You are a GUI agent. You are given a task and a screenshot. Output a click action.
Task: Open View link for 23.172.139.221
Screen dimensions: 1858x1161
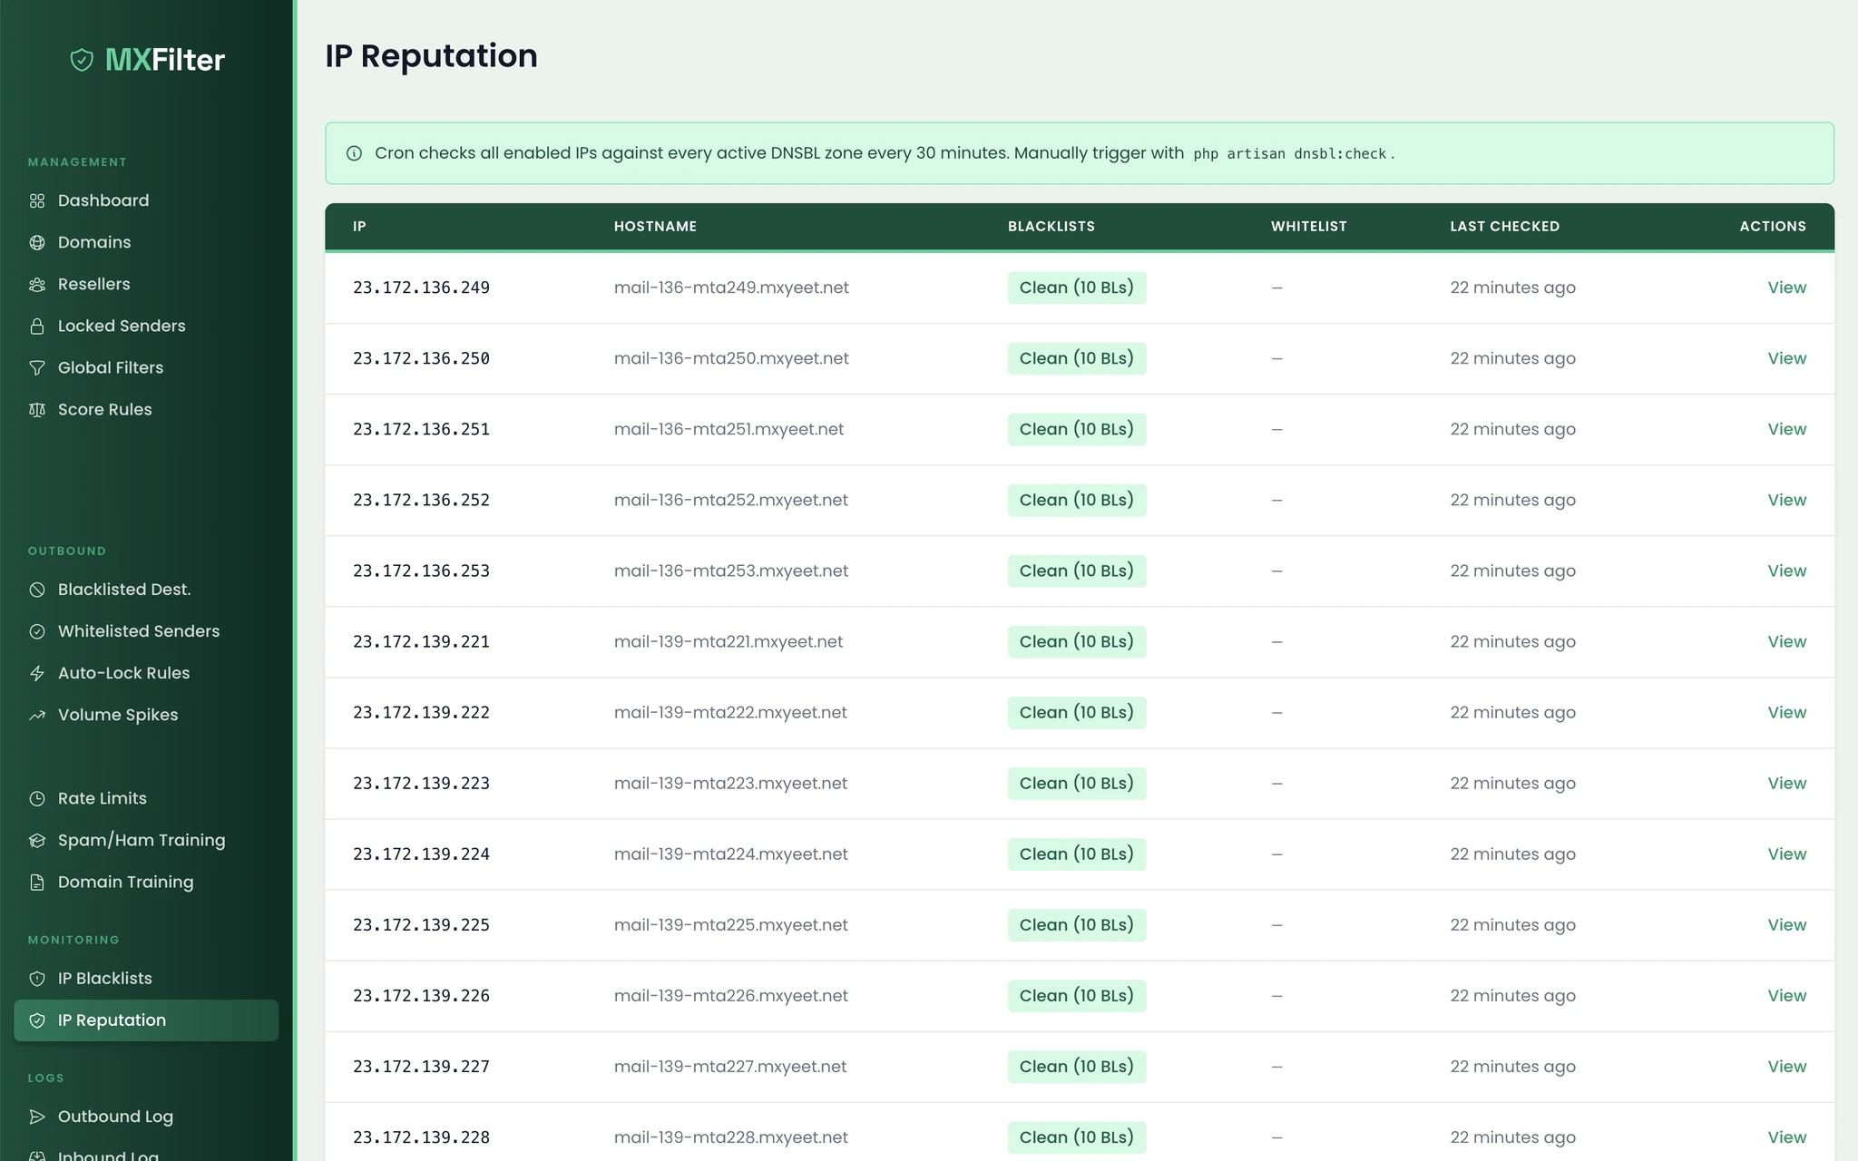(1786, 641)
